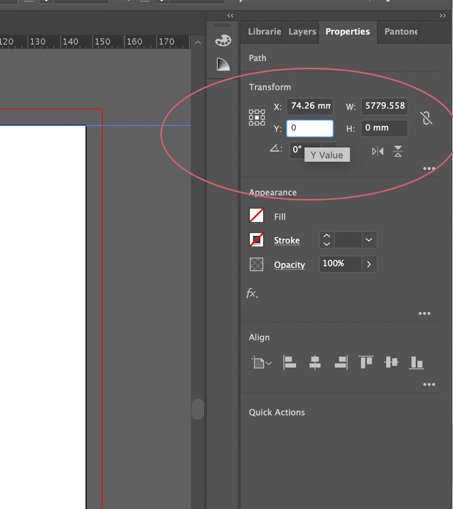Click the vertical scrollbar thumb

197,409
